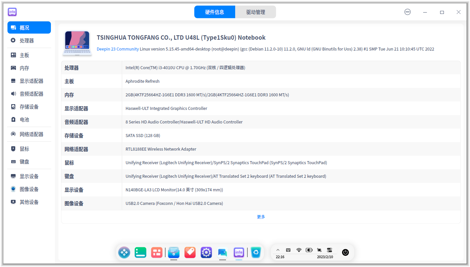Image resolution: width=470 pixels, height=267 pixels.
Task: Click the Linux version 5.15.45 kernel text
Action: point(287,49)
